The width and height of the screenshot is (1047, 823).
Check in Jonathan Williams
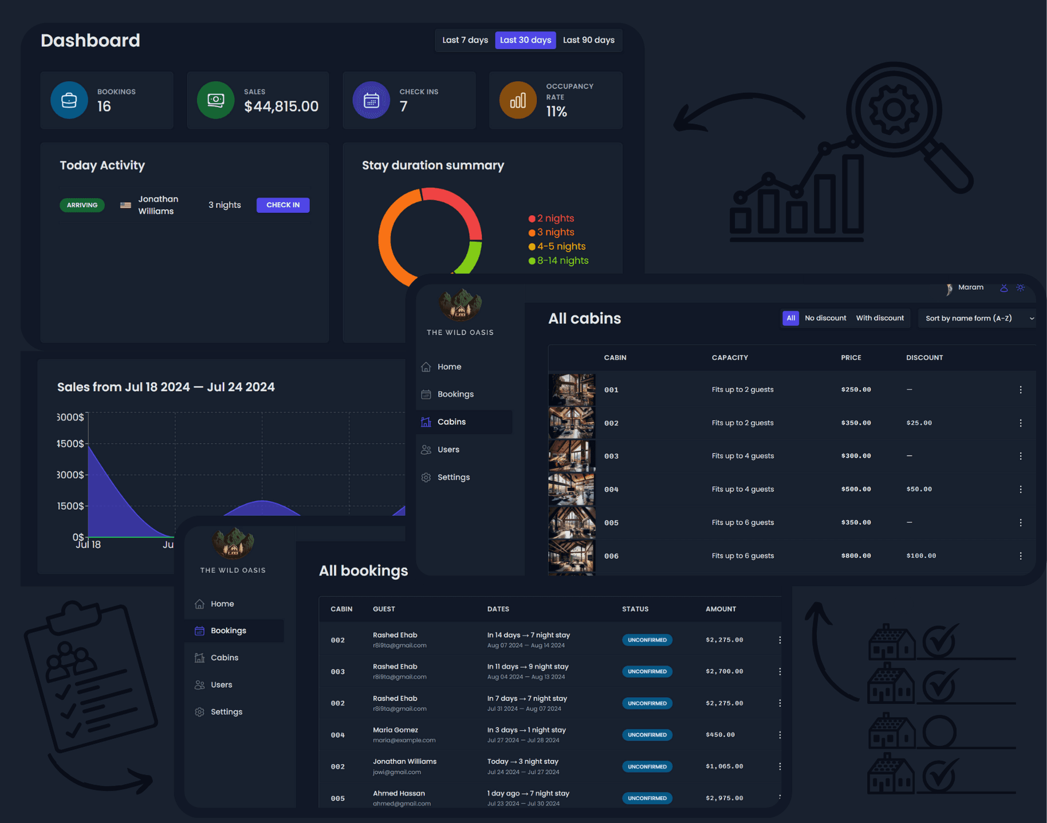pos(283,205)
